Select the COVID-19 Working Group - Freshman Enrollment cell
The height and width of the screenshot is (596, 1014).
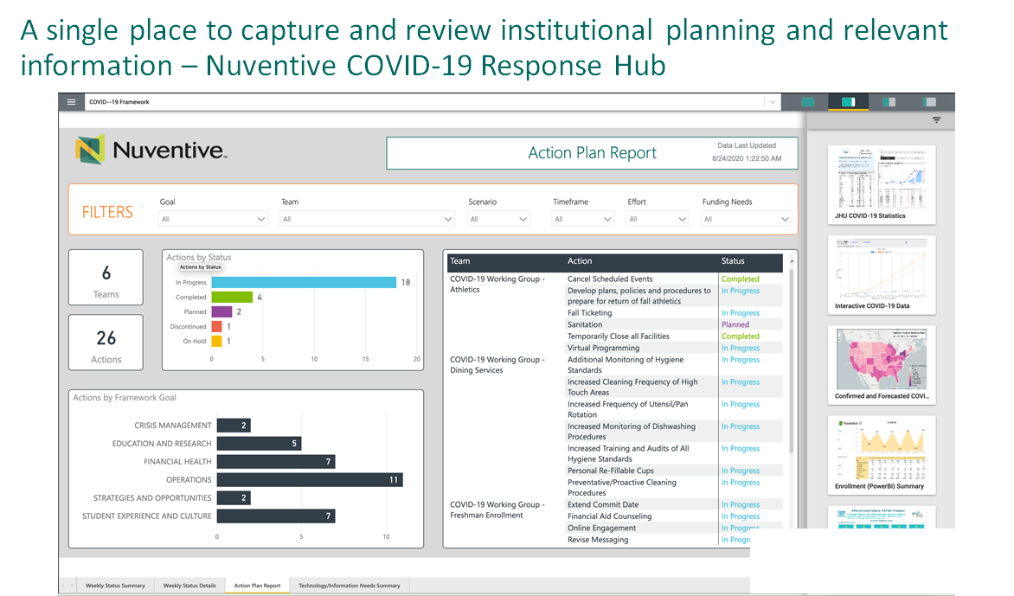click(x=497, y=510)
